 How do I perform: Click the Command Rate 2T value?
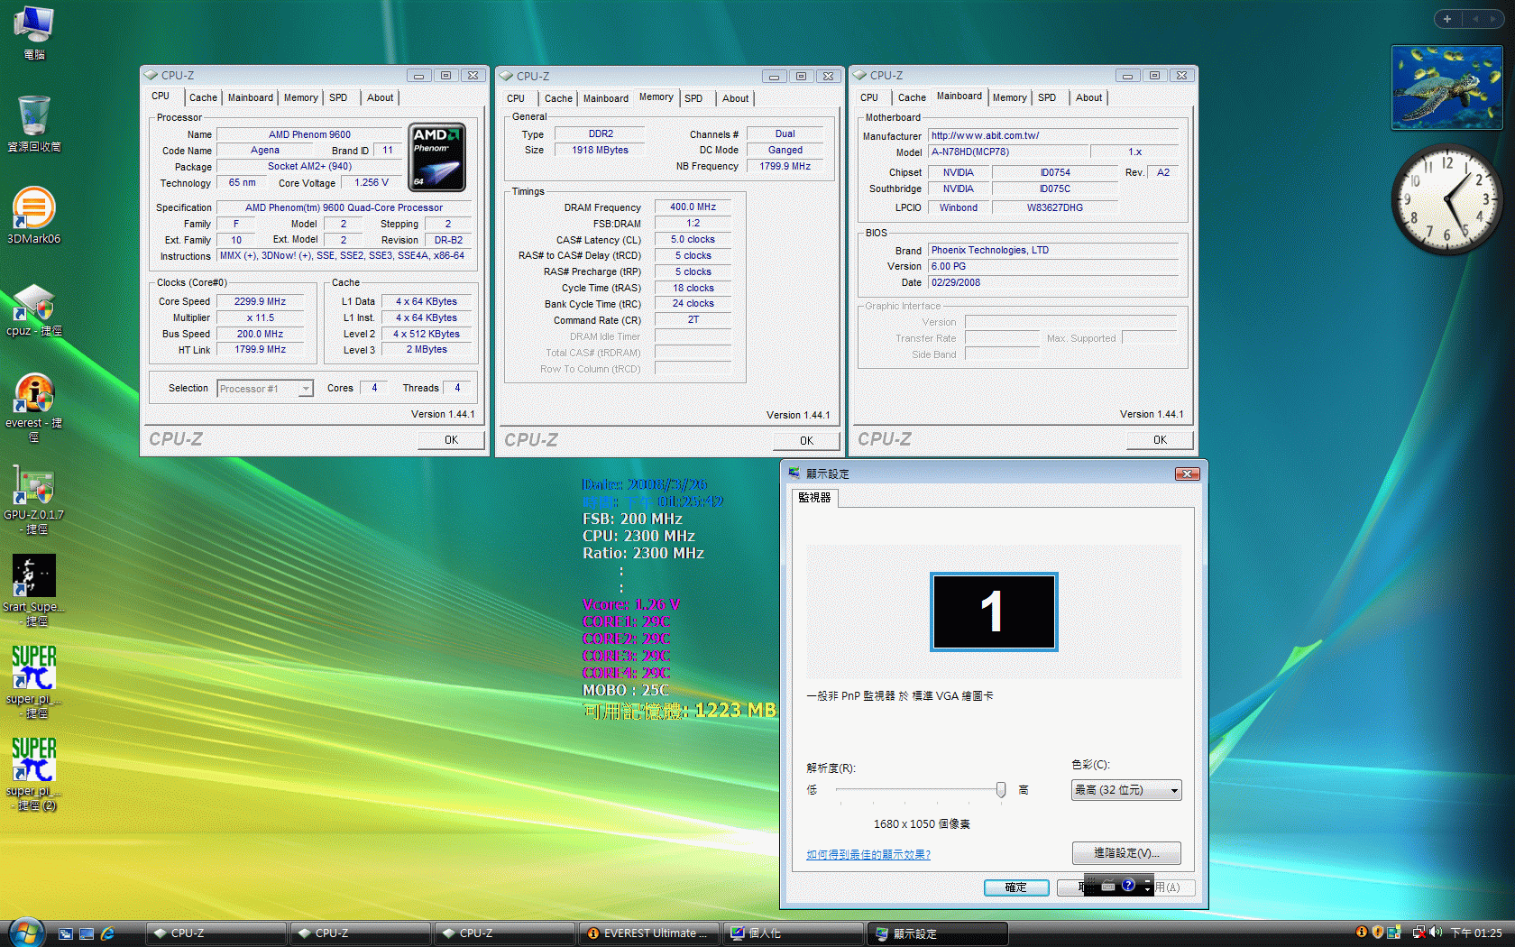point(693,320)
